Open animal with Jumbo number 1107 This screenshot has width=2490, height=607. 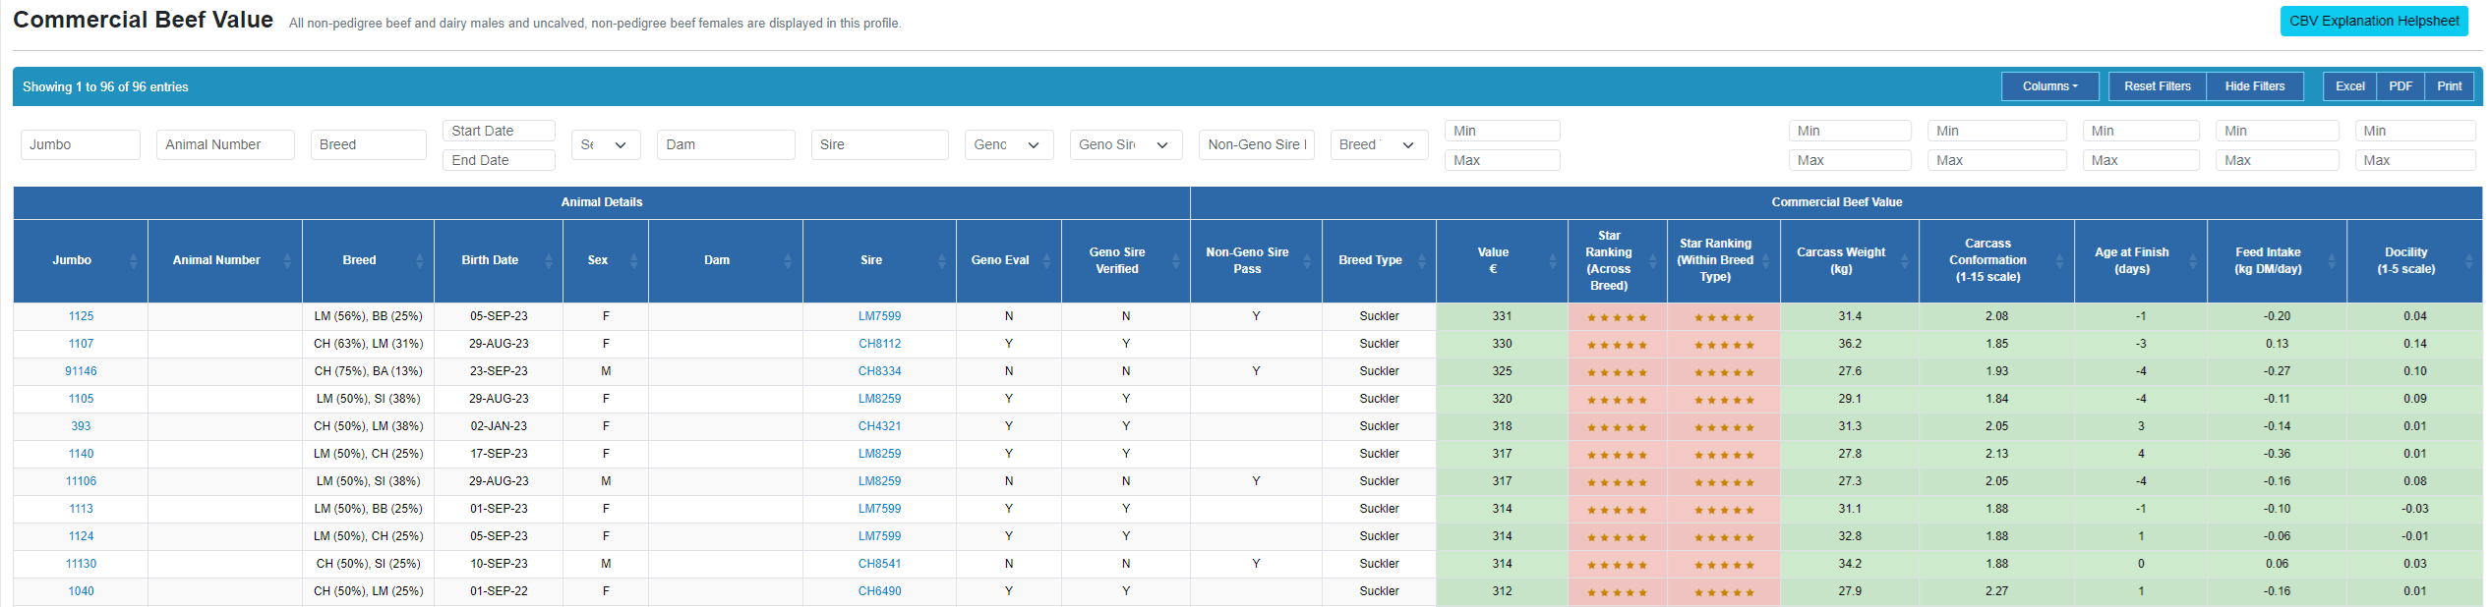coord(82,344)
